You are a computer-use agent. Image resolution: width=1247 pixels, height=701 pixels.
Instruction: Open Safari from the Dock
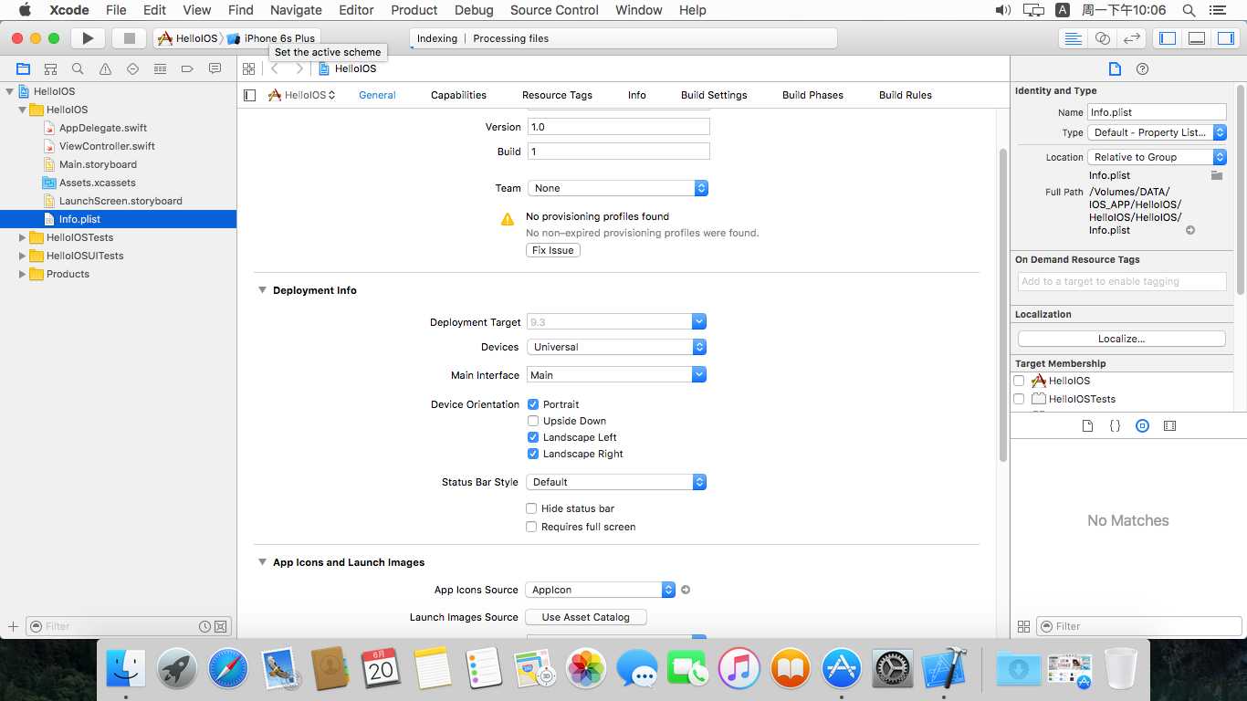click(x=228, y=668)
